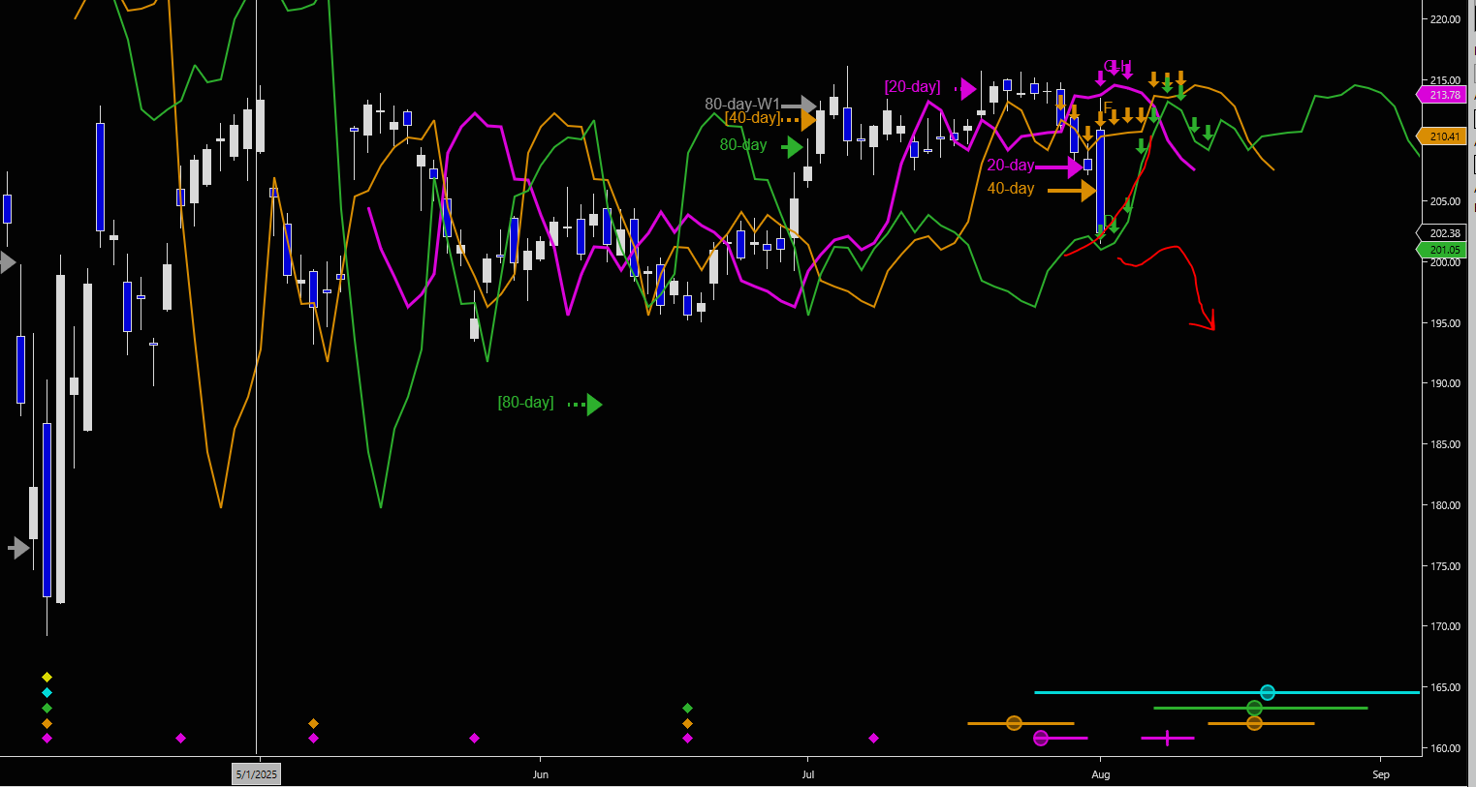Viewport: 1476px width, 787px height.
Task: Click the magenta diamond between the Jul and Aug labels
Action: (873, 738)
